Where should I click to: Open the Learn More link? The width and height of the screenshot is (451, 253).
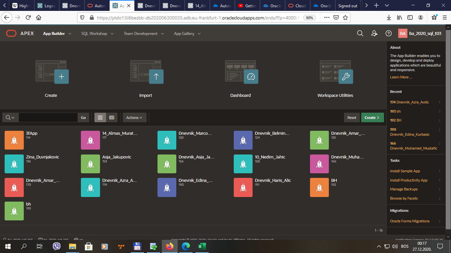(x=401, y=77)
